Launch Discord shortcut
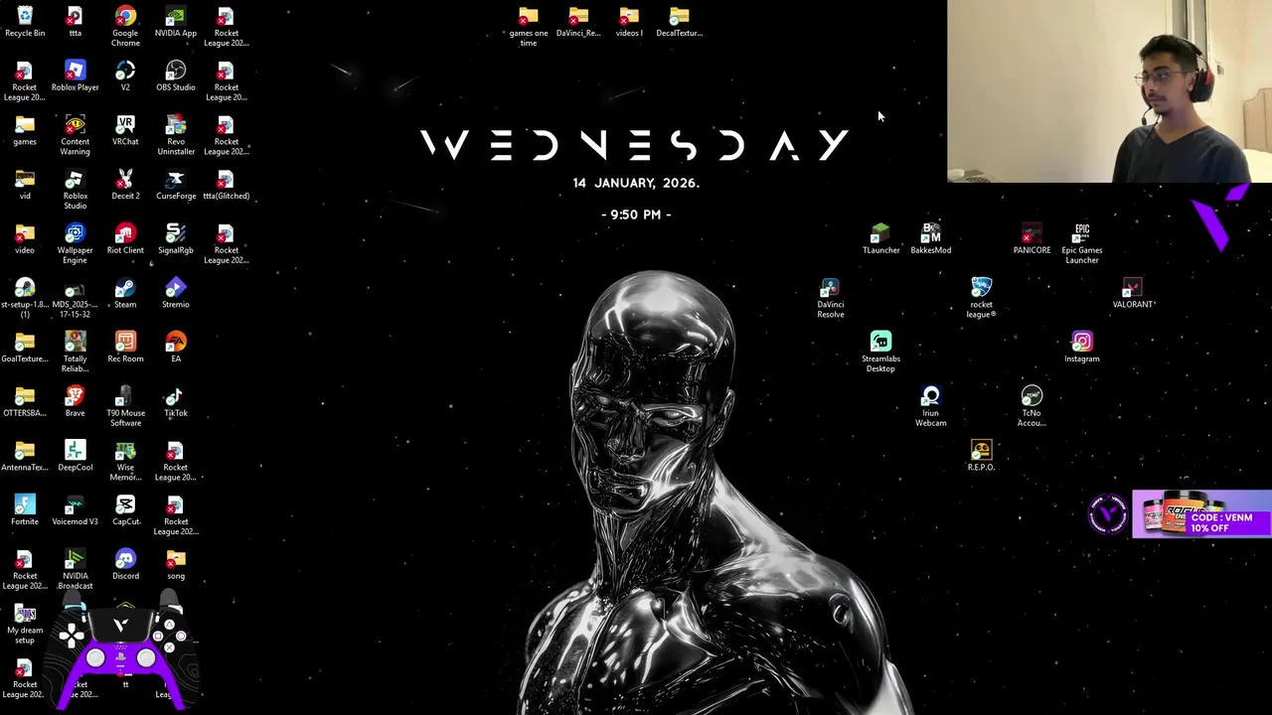The width and height of the screenshot is (1272, 715). (125, 565)
